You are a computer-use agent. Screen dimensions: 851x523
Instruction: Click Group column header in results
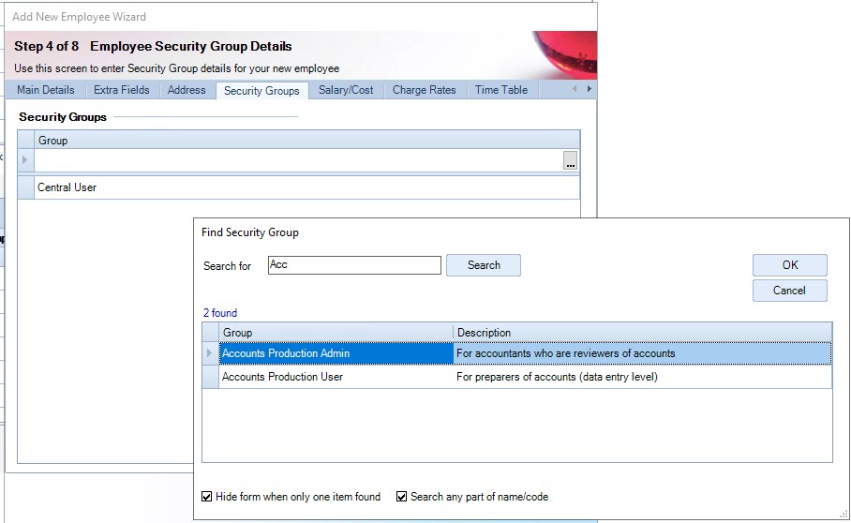(x=336, y=333)
